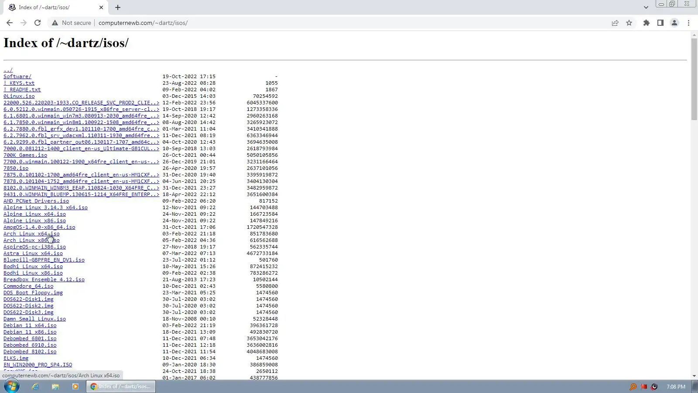Reload the current page
Image resolution: width=698 pixels, height=393 pixels.
38,23
